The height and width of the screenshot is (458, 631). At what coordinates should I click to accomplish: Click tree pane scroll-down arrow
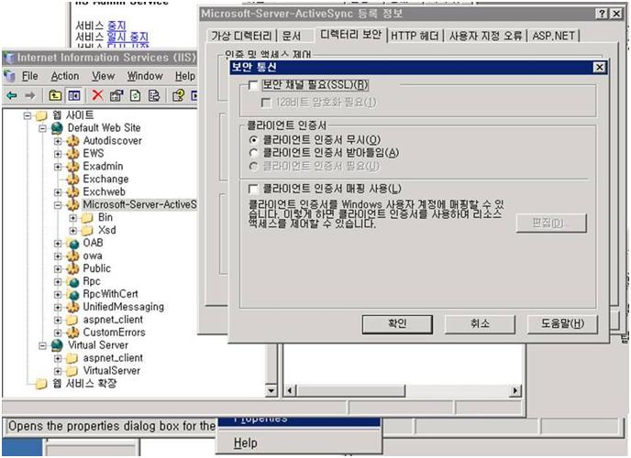click(271, 390)
